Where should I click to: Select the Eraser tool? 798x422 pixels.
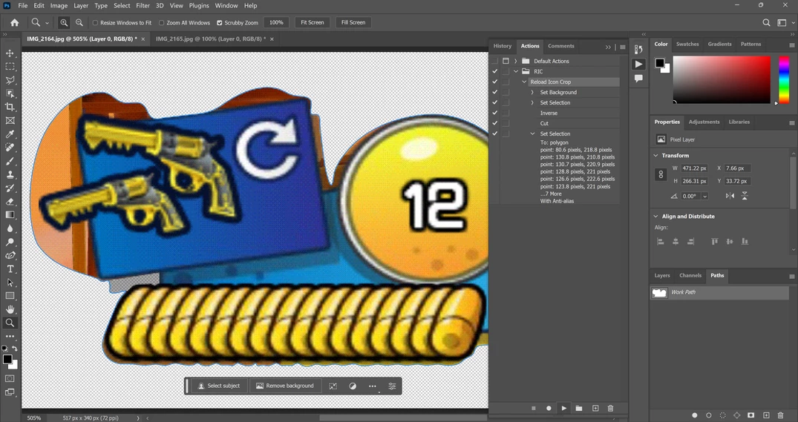tap(10, 201)
